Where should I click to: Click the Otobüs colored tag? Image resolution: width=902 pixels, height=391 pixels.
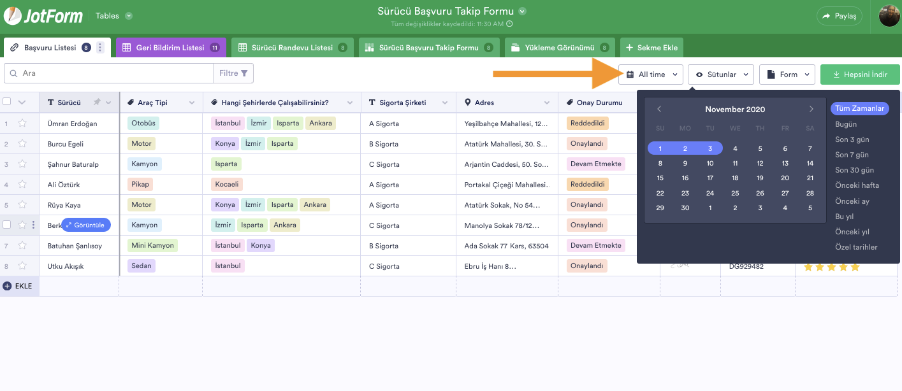143,124
